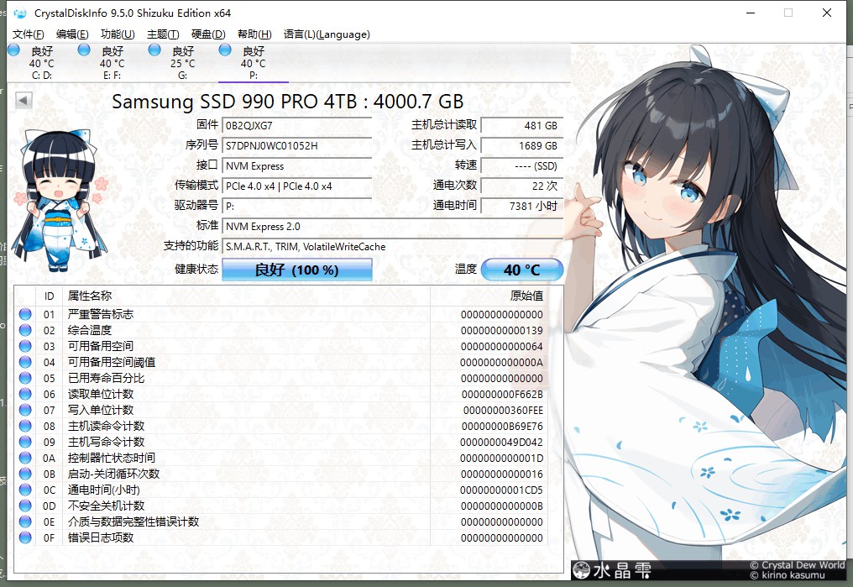Click the status orb of attribute 02
Image resolution: width=853 pixels, height=587 pixels.
pos(25,330)
